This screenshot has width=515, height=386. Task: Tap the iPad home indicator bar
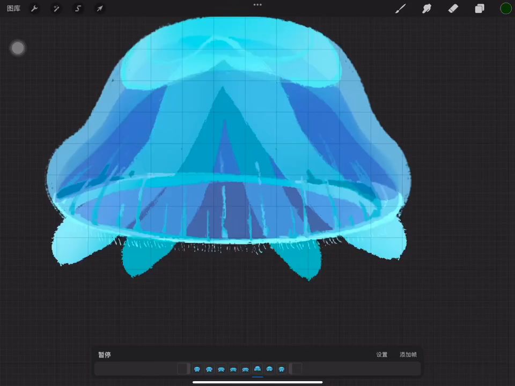tap(257, 382)
